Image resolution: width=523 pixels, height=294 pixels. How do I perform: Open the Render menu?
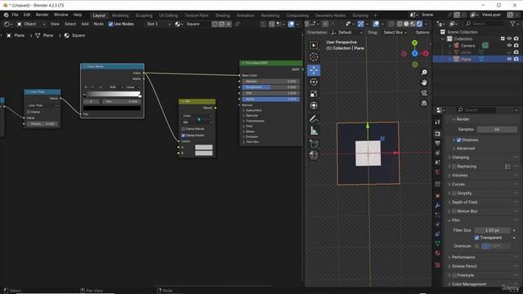pyautogui.click(x=42, y=15)
